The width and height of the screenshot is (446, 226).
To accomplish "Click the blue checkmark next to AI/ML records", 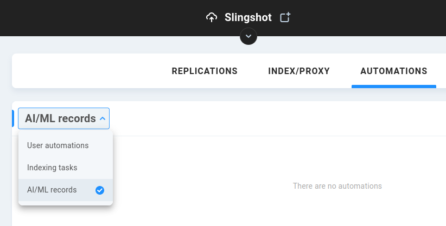I will tap(100, 190).
